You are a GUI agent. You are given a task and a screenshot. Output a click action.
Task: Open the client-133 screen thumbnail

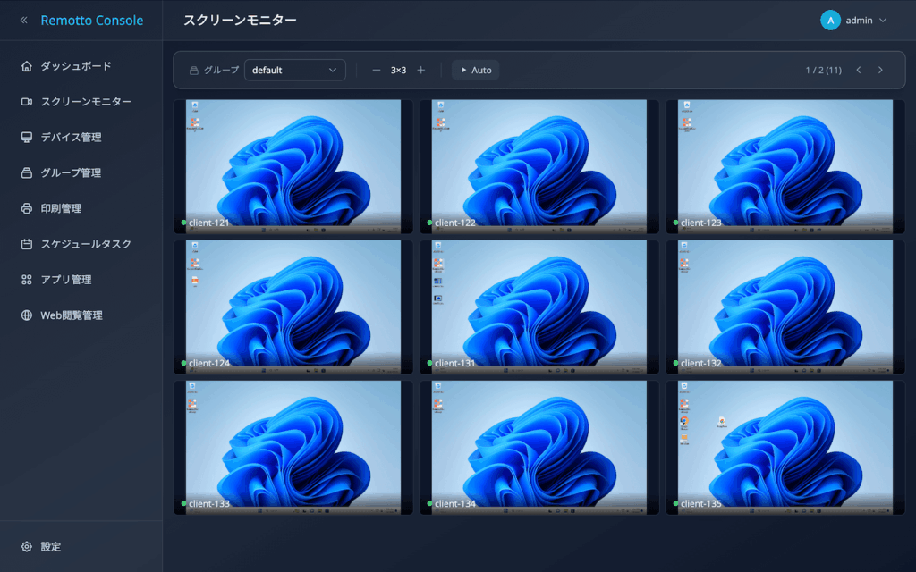(x=293, y=448)
